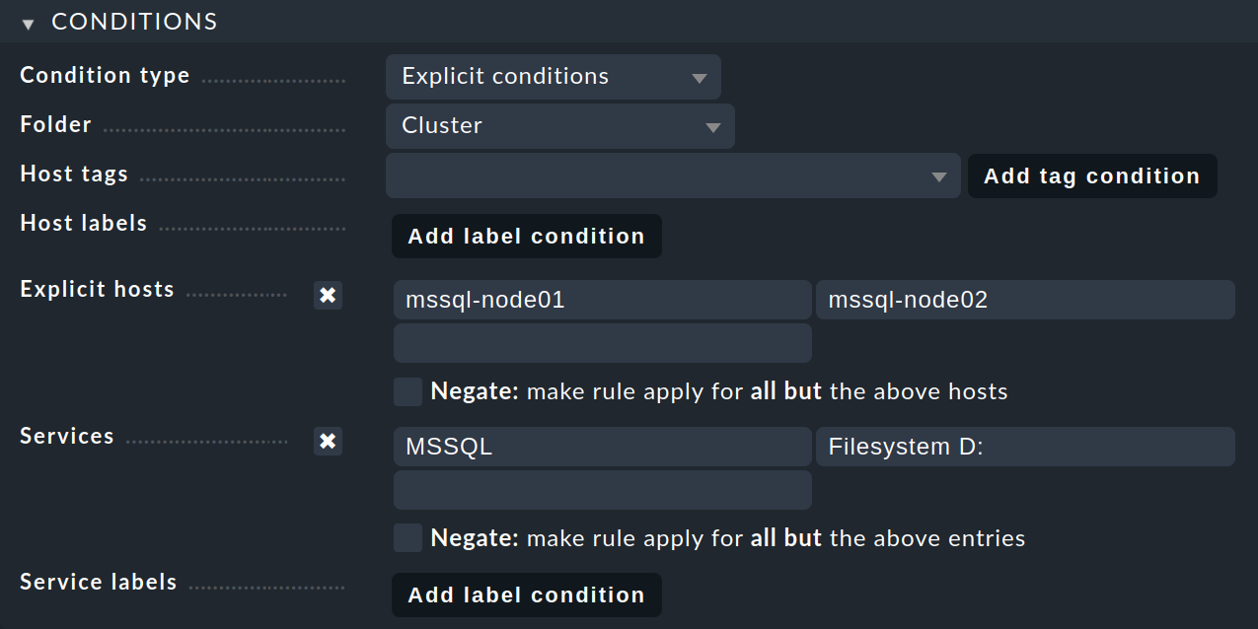Add a label condition for Host labels
1258x629 pixels.
click(x=527, y=237)
